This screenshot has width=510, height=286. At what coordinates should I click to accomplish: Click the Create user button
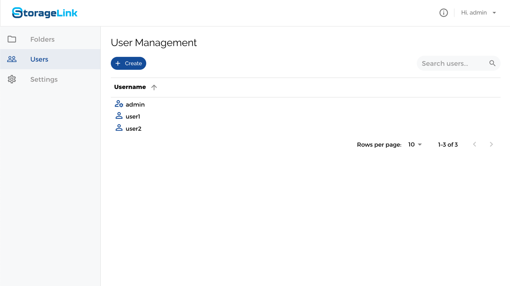pos(128,64)
